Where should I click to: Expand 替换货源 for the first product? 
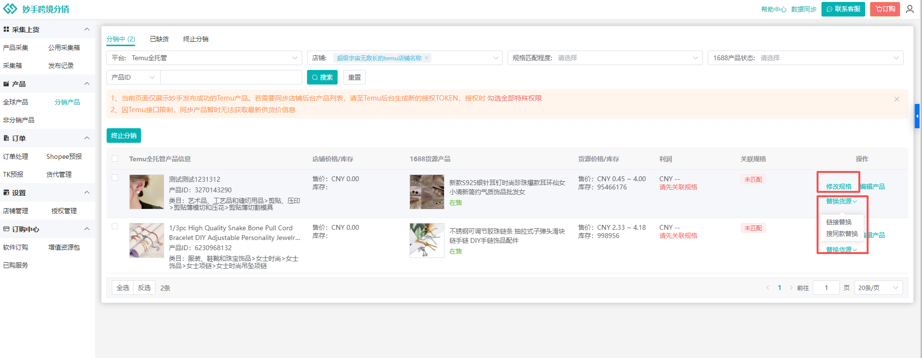841,201
